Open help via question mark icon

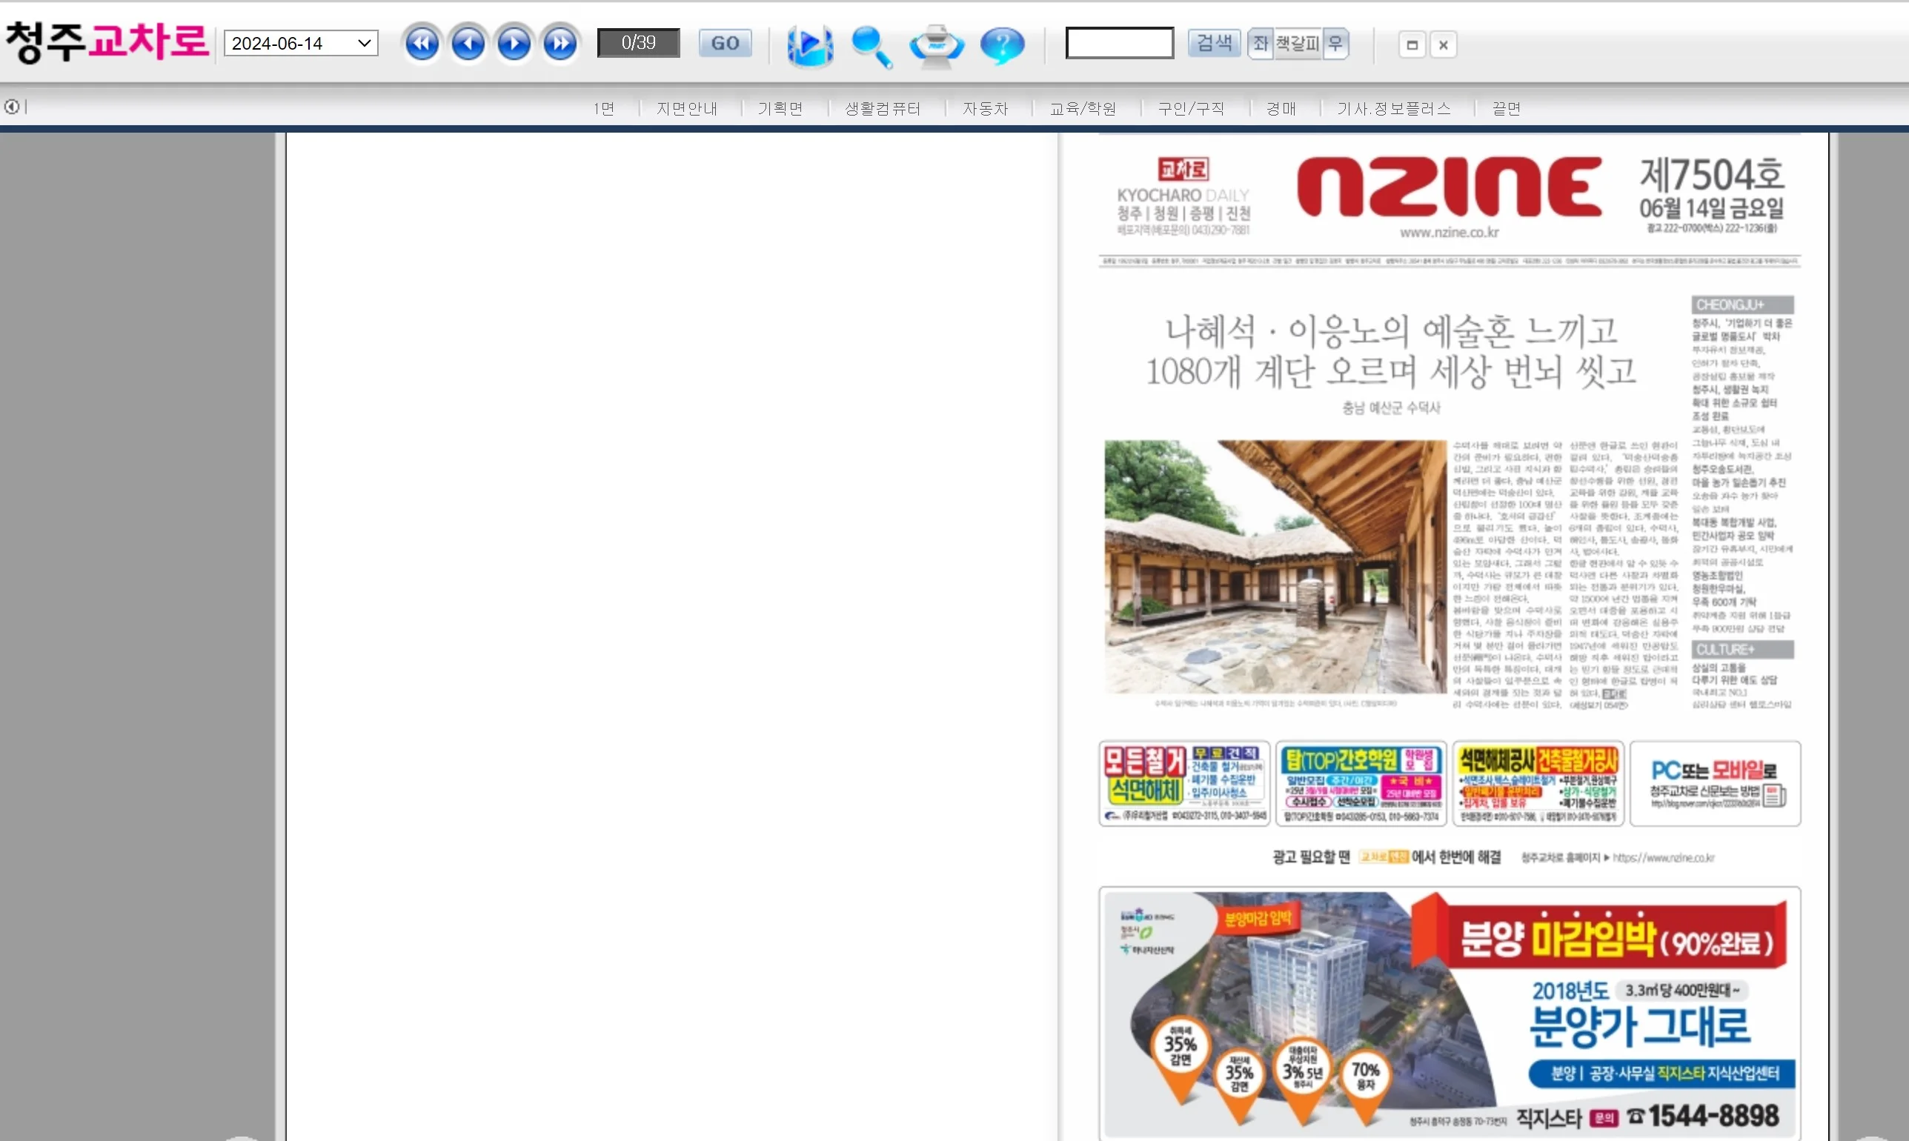[1002, 45]
